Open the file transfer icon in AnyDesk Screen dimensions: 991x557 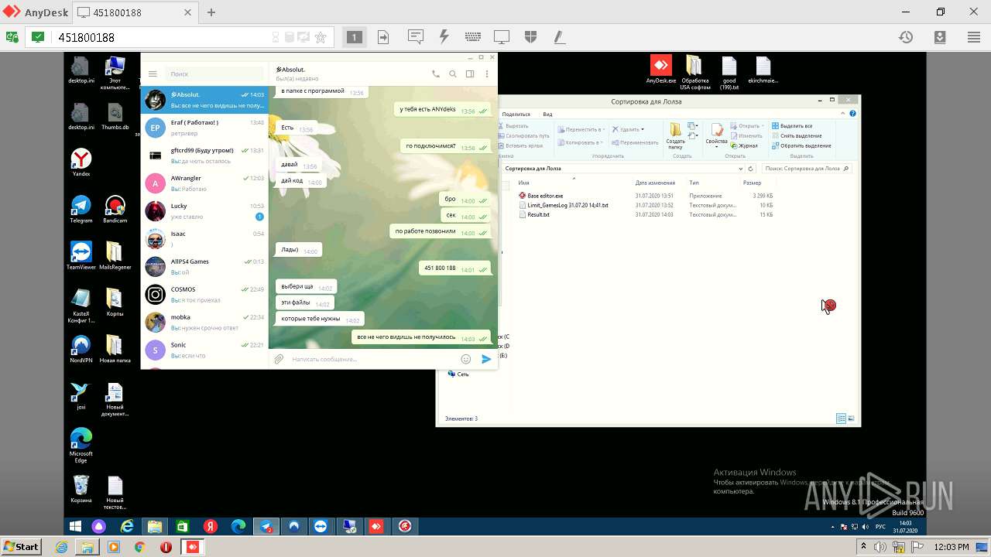(x=383, y=37)
